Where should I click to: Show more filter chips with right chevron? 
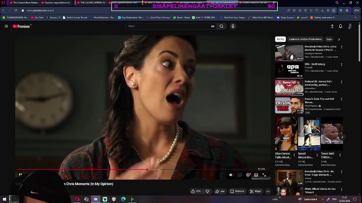(x=339, y=39)
